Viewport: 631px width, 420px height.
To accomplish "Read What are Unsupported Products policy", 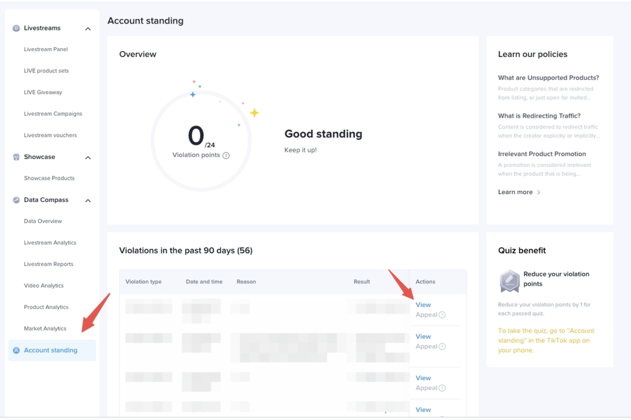I will [x=548, y=78].
